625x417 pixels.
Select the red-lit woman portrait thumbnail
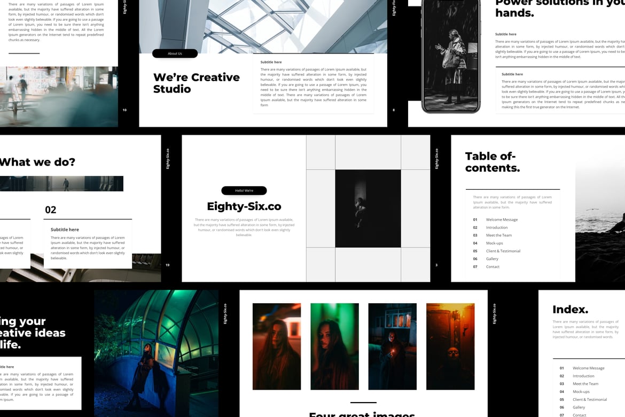(277, 346)
